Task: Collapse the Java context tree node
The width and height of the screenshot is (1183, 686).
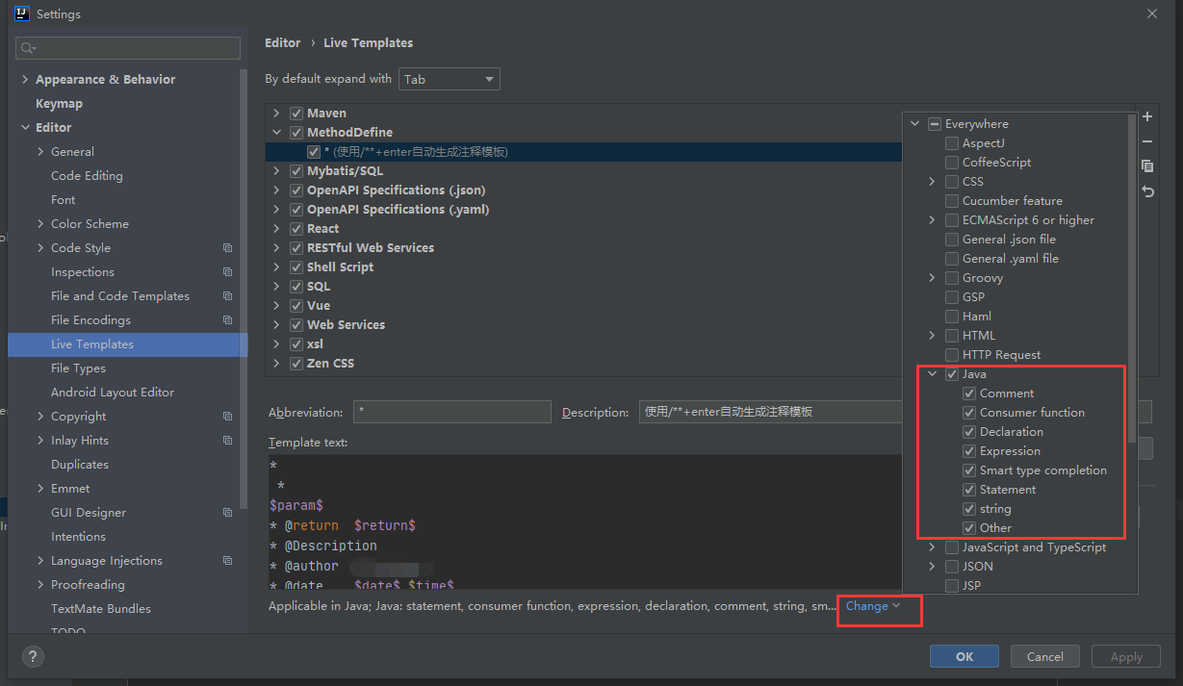Action: [932, 373]
